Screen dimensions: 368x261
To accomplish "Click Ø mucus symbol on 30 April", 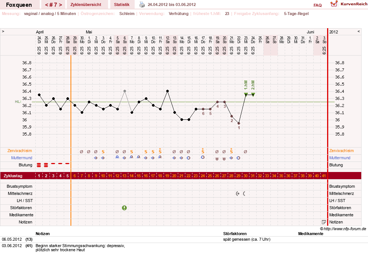I will tap(81, 152).
